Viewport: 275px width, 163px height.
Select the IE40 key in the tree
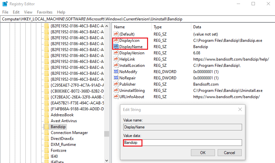(x=54, y=156)
